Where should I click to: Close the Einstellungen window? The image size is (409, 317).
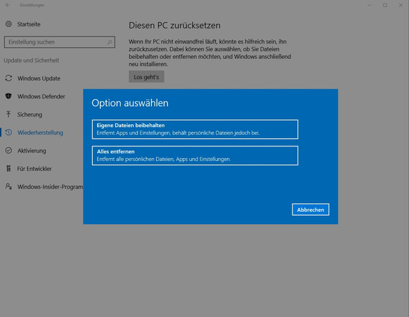401,5
